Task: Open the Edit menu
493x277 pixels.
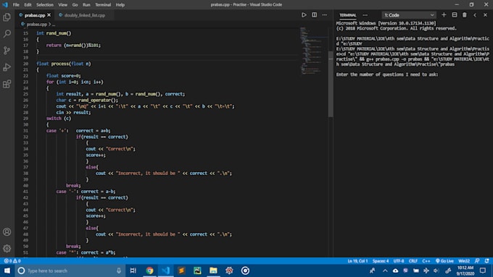Action: [x=28, y=5]
